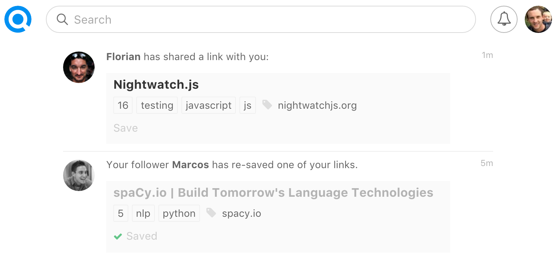Viewport: 557px width, 259px height.
Task: Click Marcos's profile picture
Action: [x=79, y=175]
